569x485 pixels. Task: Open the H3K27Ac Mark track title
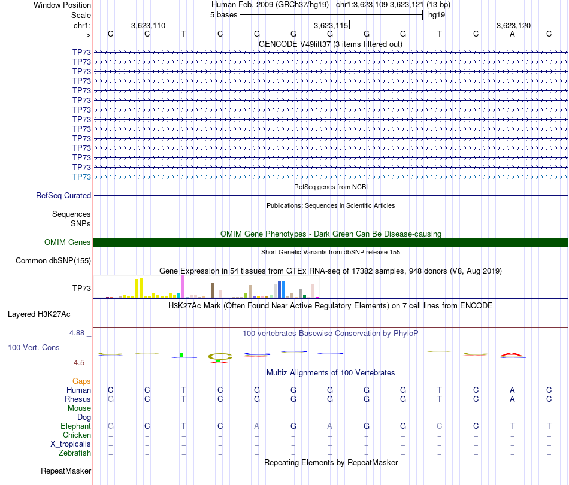point(331,305)
